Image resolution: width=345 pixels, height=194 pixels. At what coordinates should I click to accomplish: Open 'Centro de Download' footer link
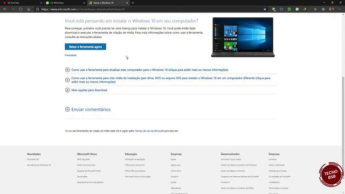pos(86,165)
